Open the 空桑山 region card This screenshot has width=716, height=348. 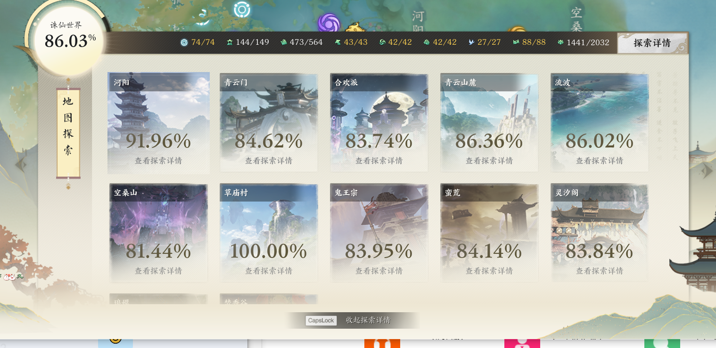(x=158, y=233)
